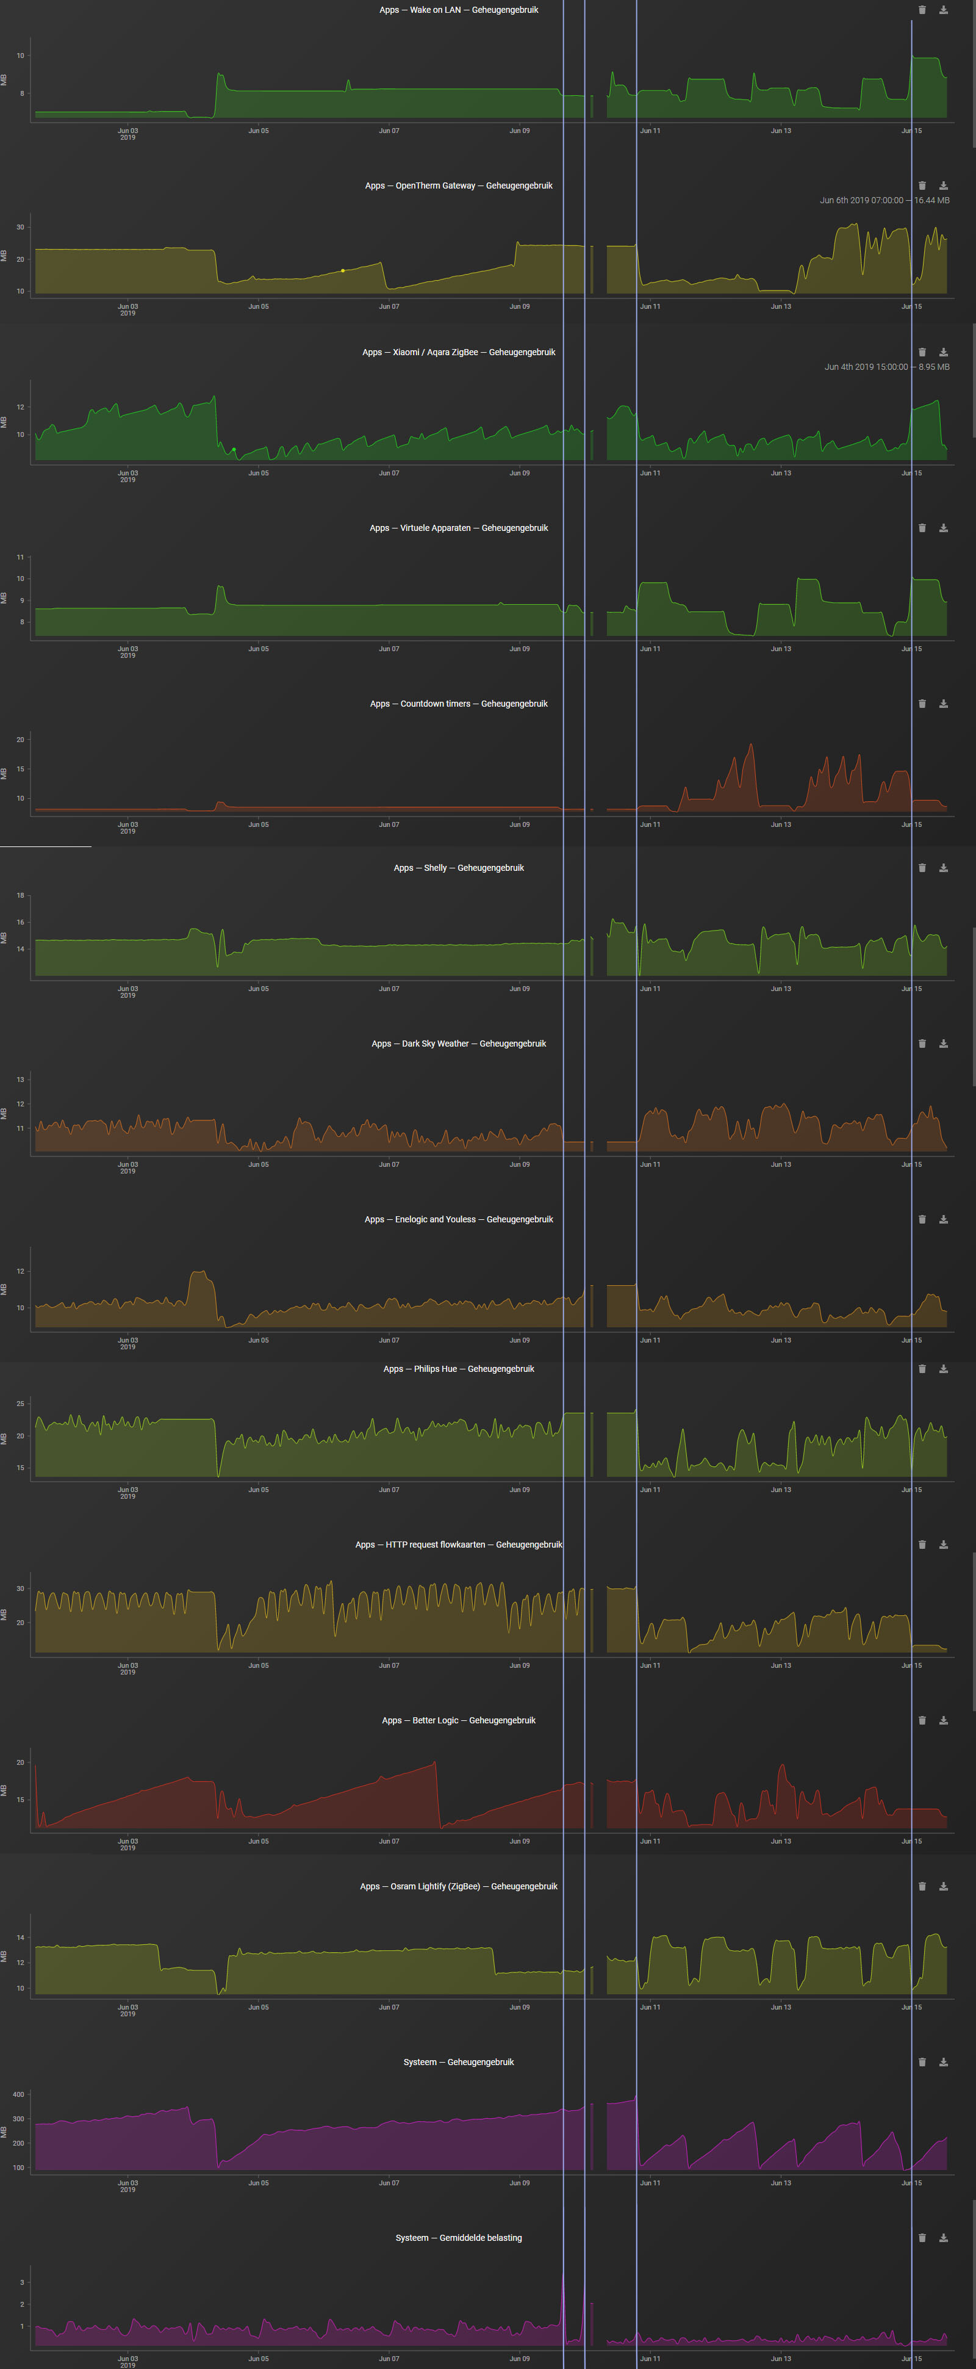The width and height of the screenshot is (976, 2369).
Task: Click the title 'Apps — Wake on LAN — Geheugengebruik'
Action: tap(459, 10)
